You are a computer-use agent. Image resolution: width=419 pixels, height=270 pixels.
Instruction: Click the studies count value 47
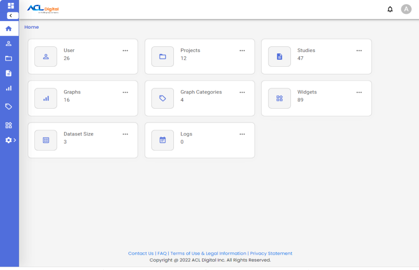tap(301, 58)
